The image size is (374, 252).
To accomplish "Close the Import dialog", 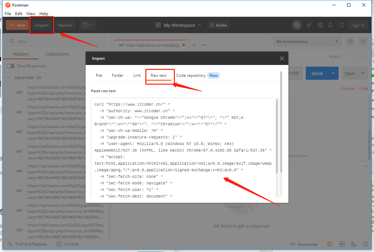I will click(281, 58).
